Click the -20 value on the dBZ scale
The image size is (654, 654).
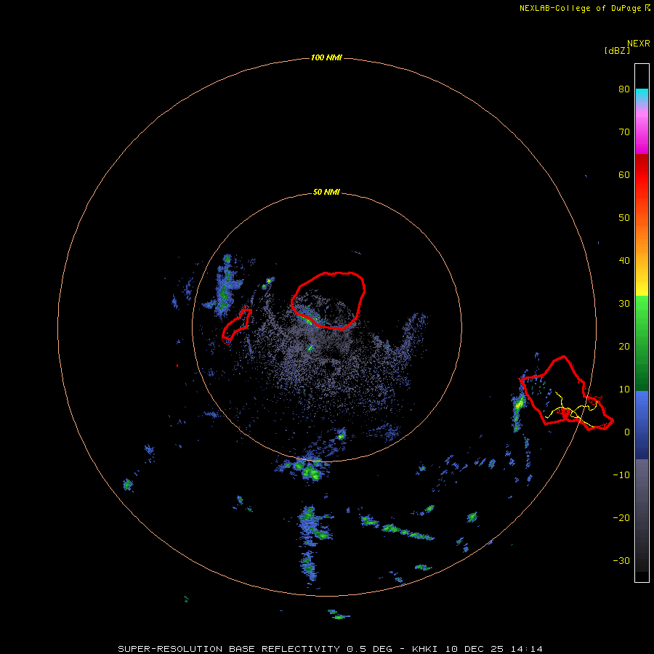(621, 517)
